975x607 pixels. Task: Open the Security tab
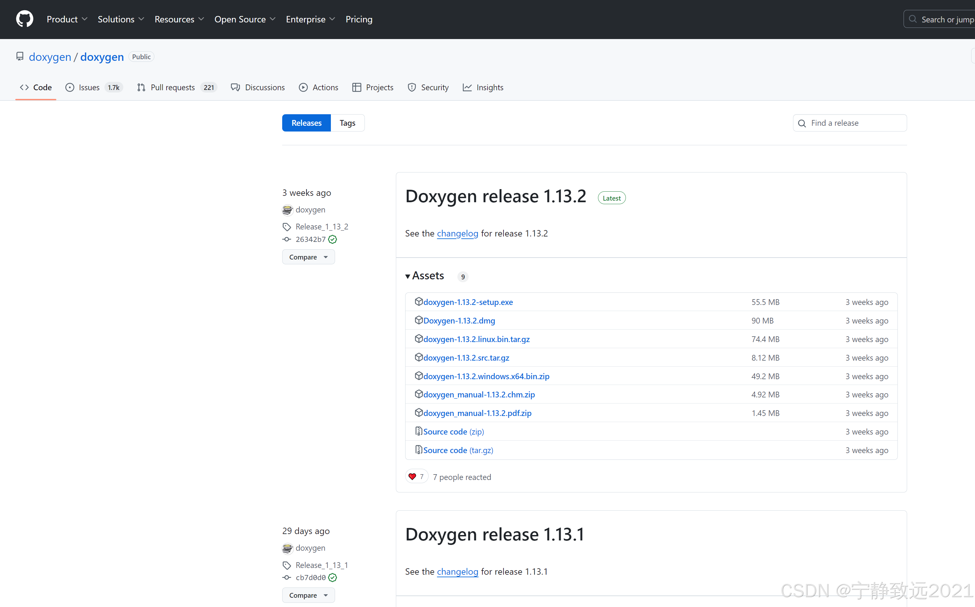[428, 87]
